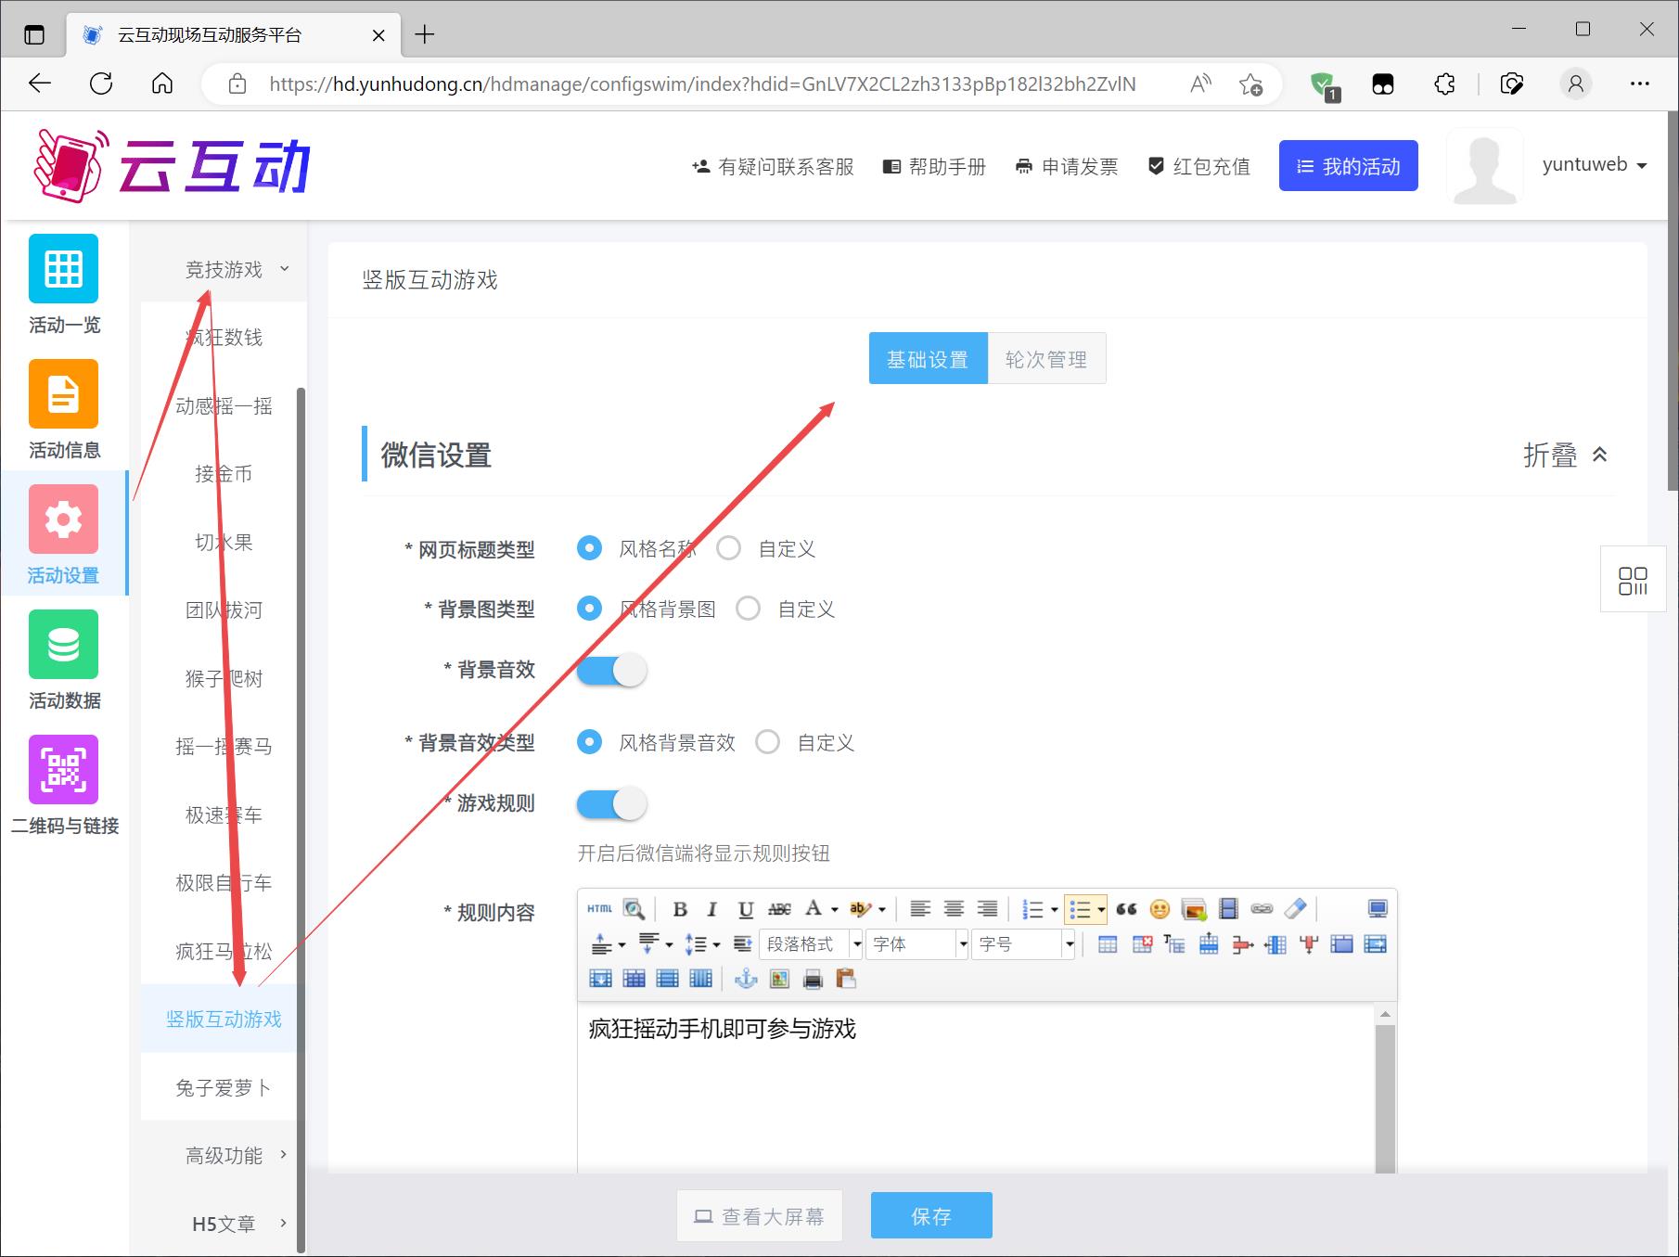The image size is (1679, 1257).
Task: Insert a table in the editor
Action: coord(1108,944)
